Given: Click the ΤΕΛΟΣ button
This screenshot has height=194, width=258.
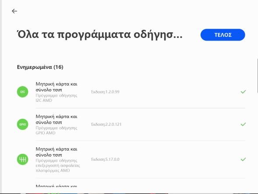Looking at the screenshot, I should (223, 35).
